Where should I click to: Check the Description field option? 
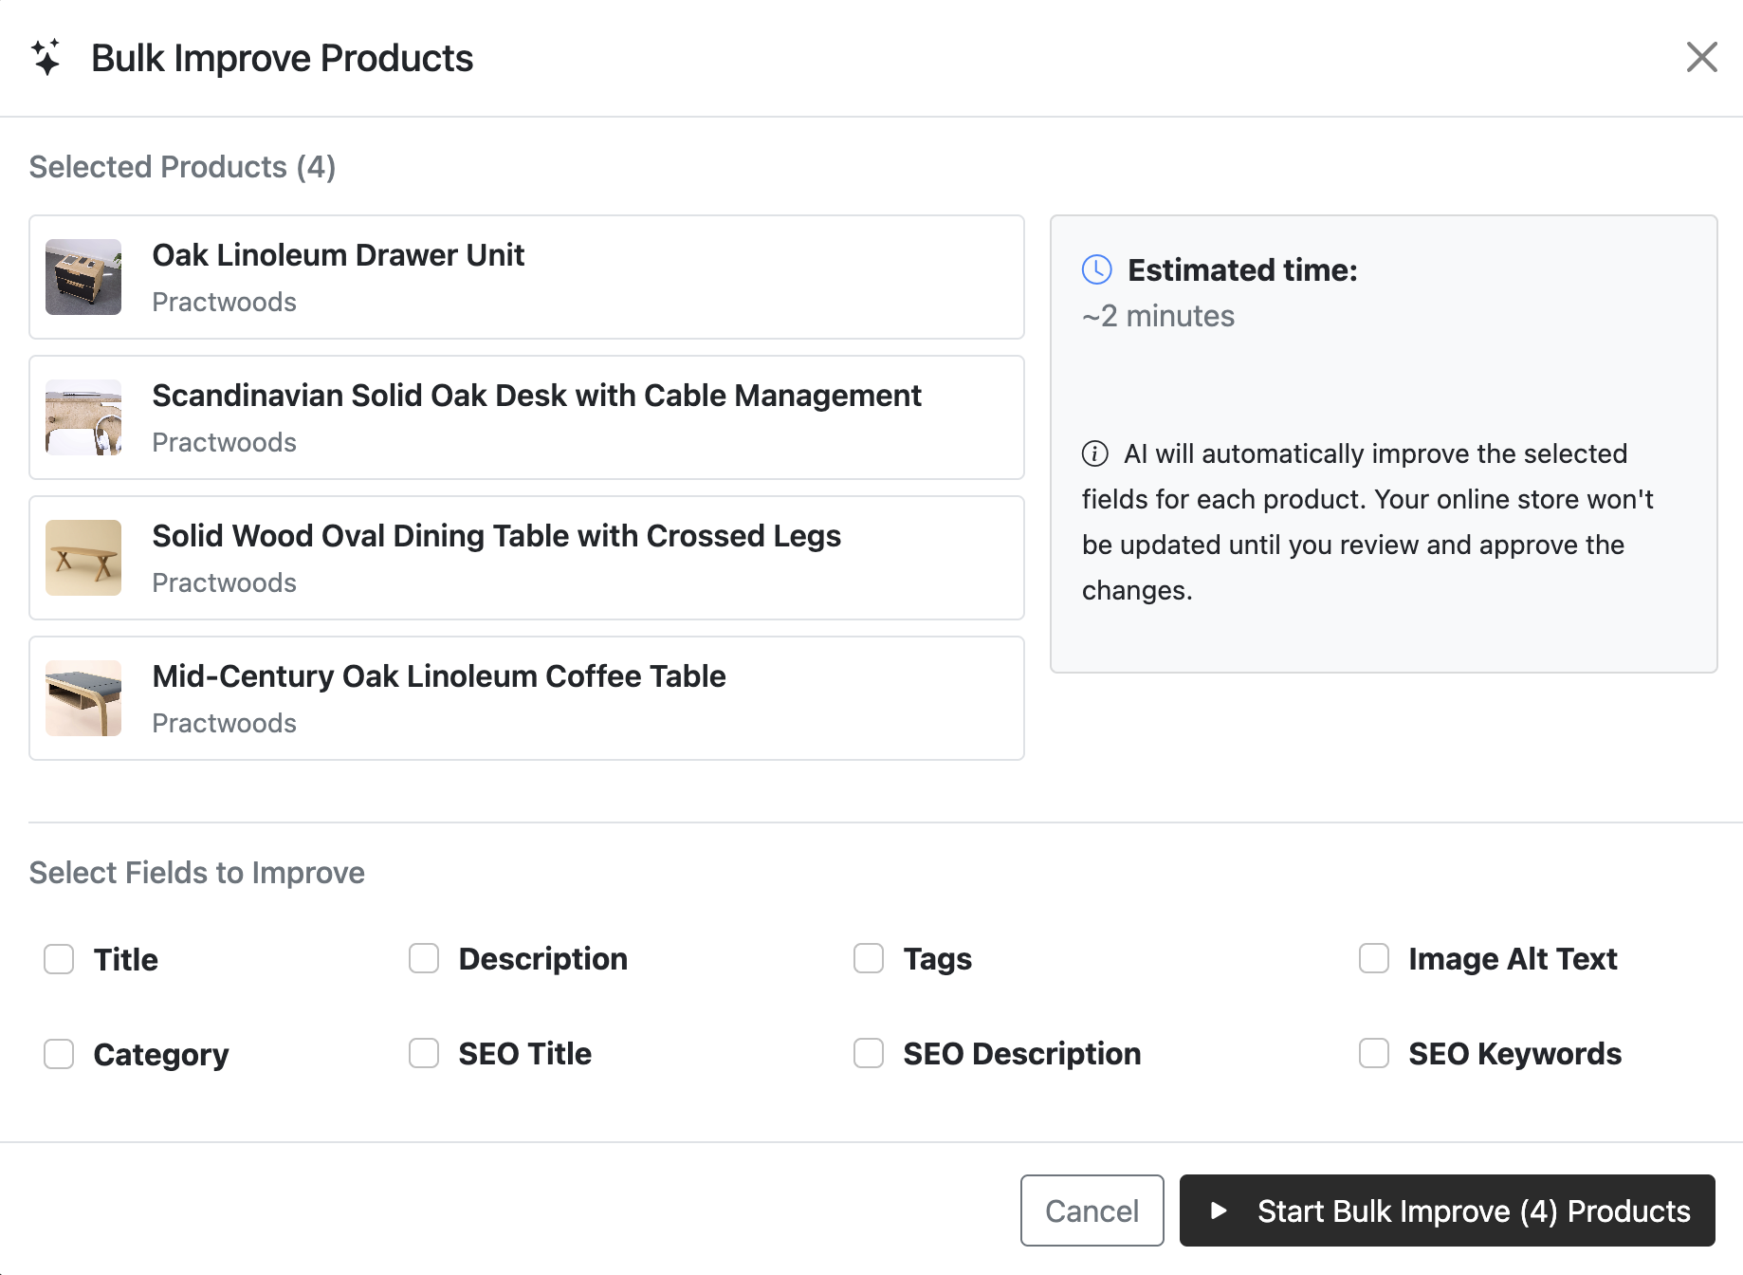(424, 958)
